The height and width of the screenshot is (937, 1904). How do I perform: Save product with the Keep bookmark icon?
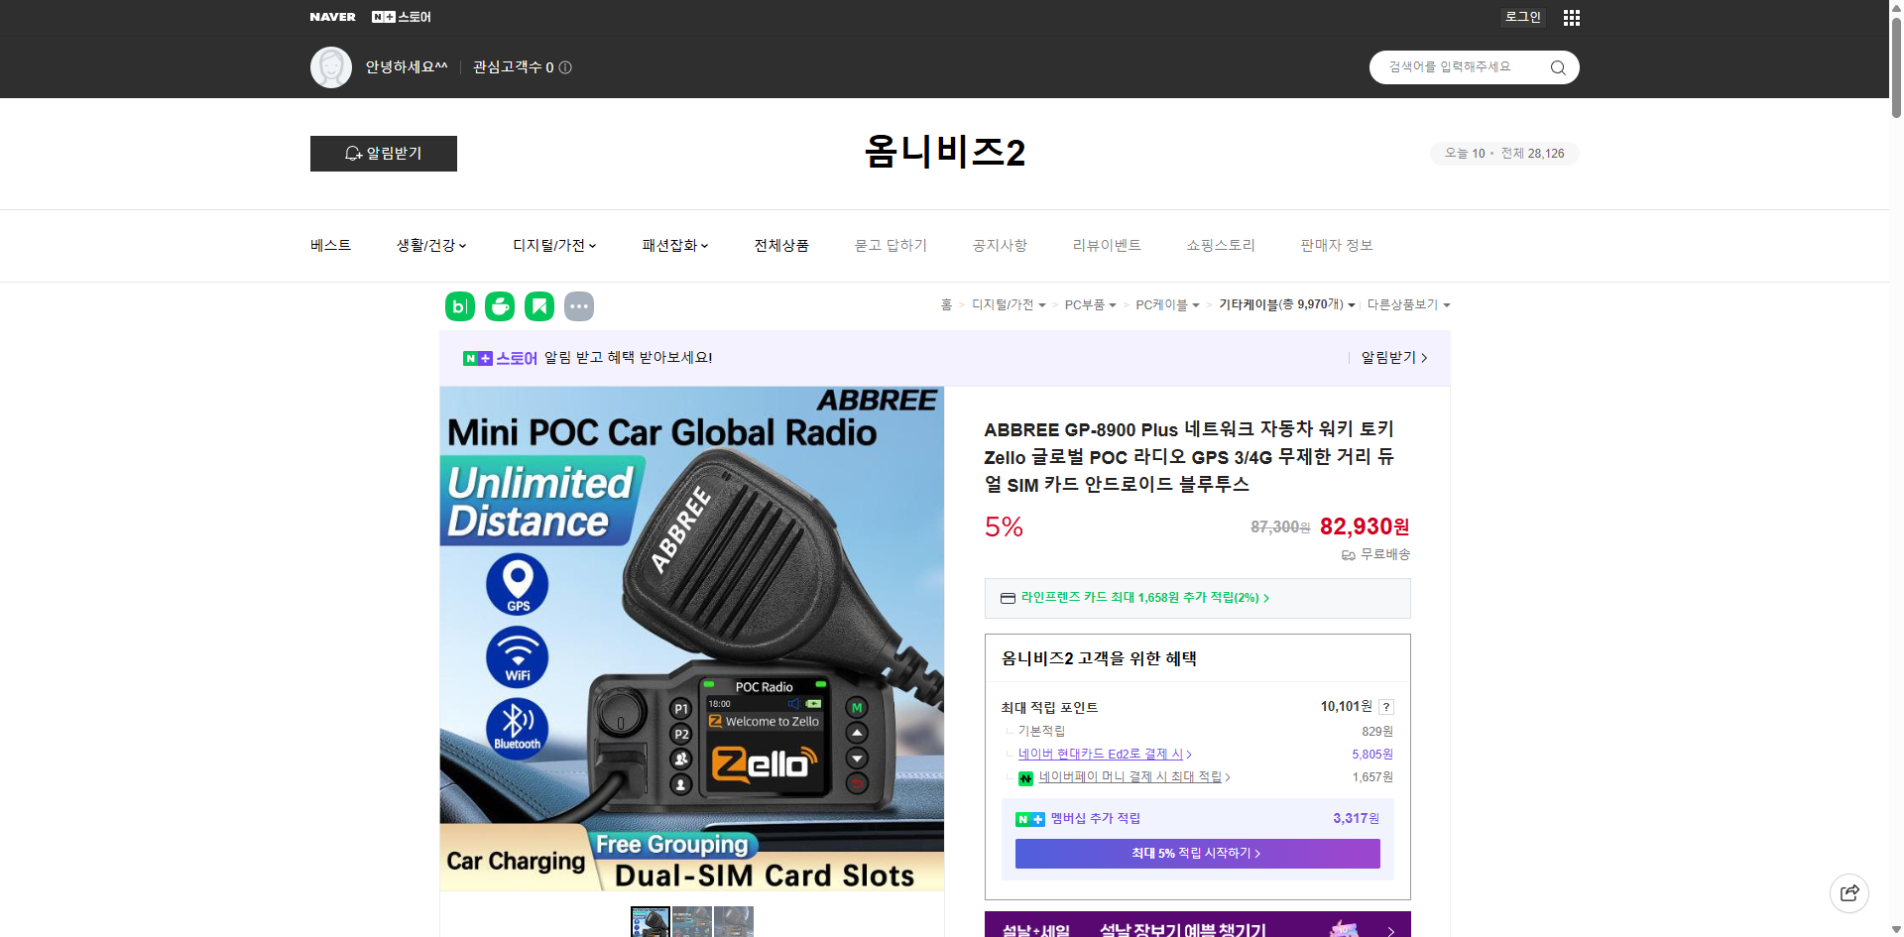tap(538, 306)
